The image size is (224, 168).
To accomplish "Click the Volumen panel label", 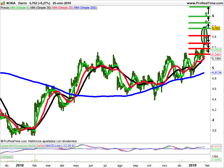I will (6, 157).
